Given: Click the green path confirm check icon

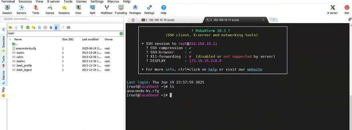Looking at the screenshot, I should 121,33.
